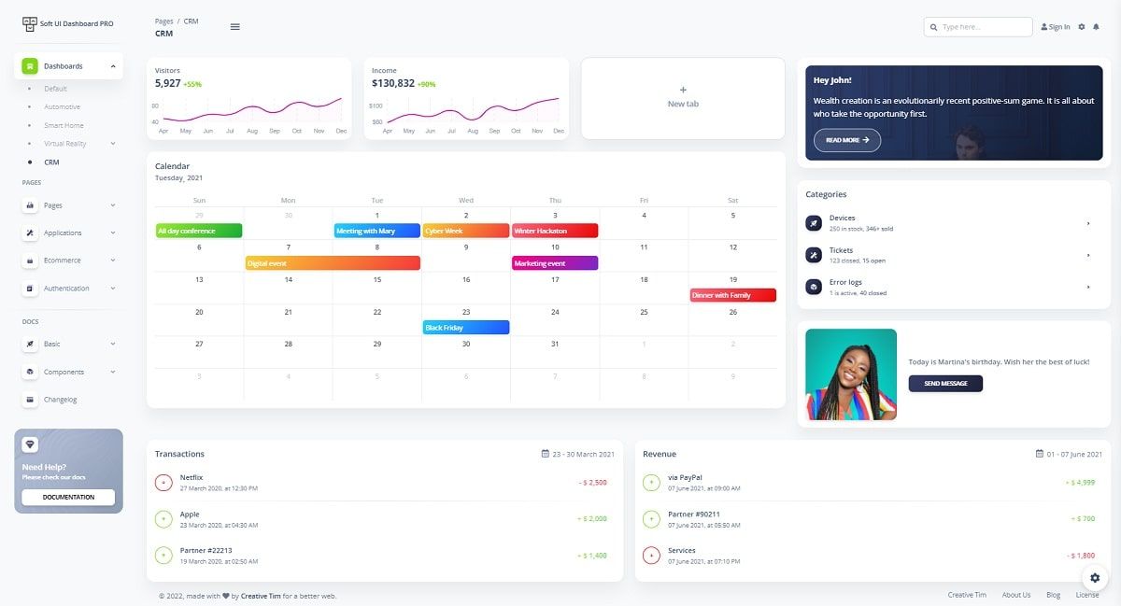This screenshot has width=1121, height=606.
Task: Click the Error logs cube icon
Action: click(812, 287)
